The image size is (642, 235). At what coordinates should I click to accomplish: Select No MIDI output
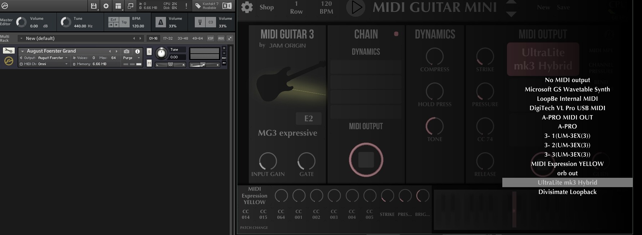point(567,80)
